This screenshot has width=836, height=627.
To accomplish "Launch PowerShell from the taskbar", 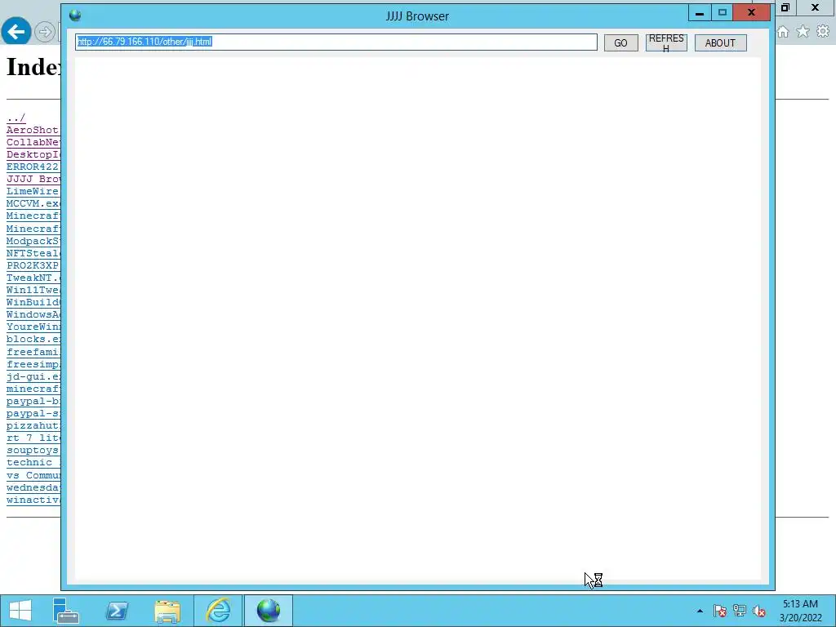I will [x=117, y=611].
